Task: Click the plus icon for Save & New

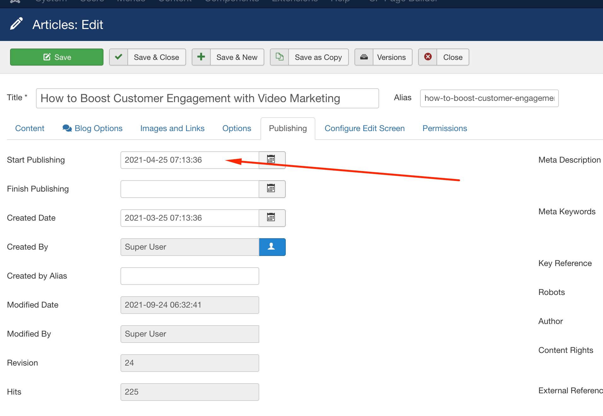Action: coord(201,57)
